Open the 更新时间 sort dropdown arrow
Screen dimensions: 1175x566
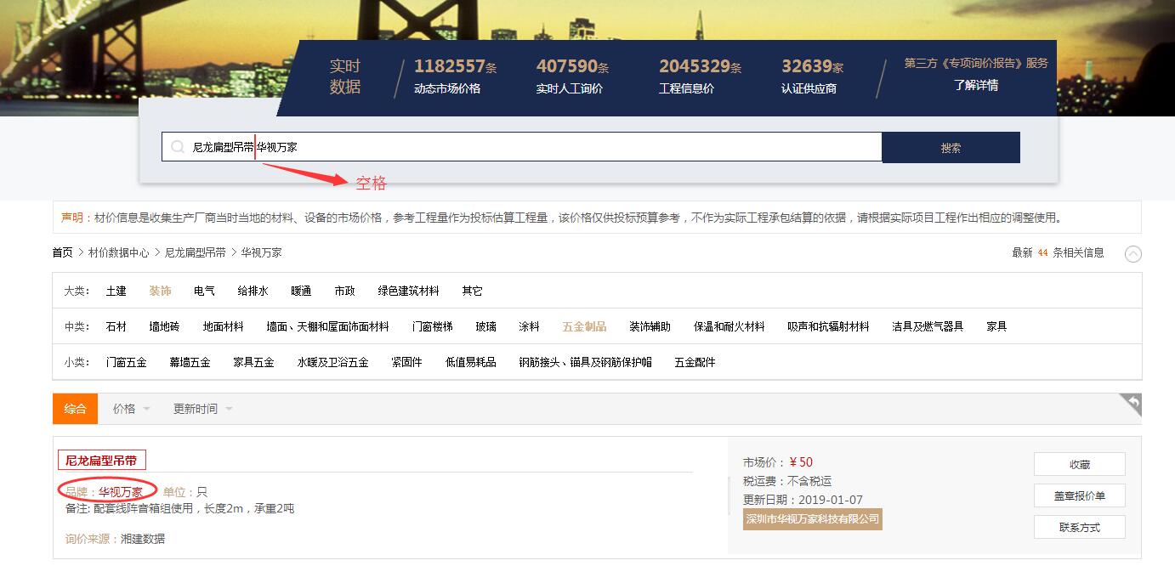(x=229, y=409)
